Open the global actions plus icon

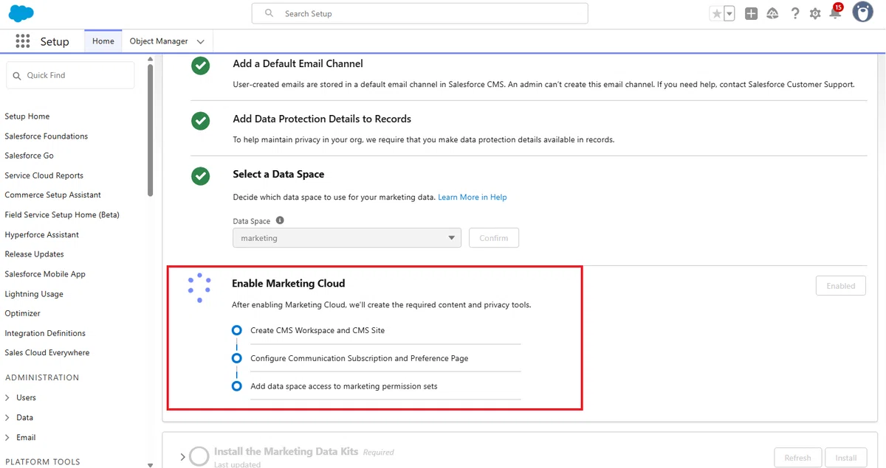[751, 13]
